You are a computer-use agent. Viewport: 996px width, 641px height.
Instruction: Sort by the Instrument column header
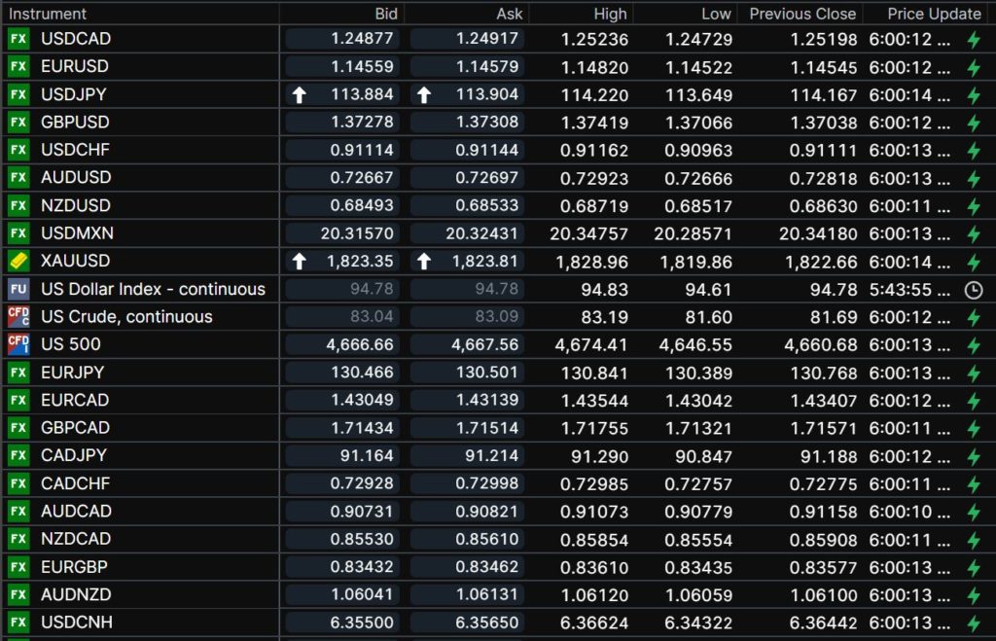click(x=48, y=14)
